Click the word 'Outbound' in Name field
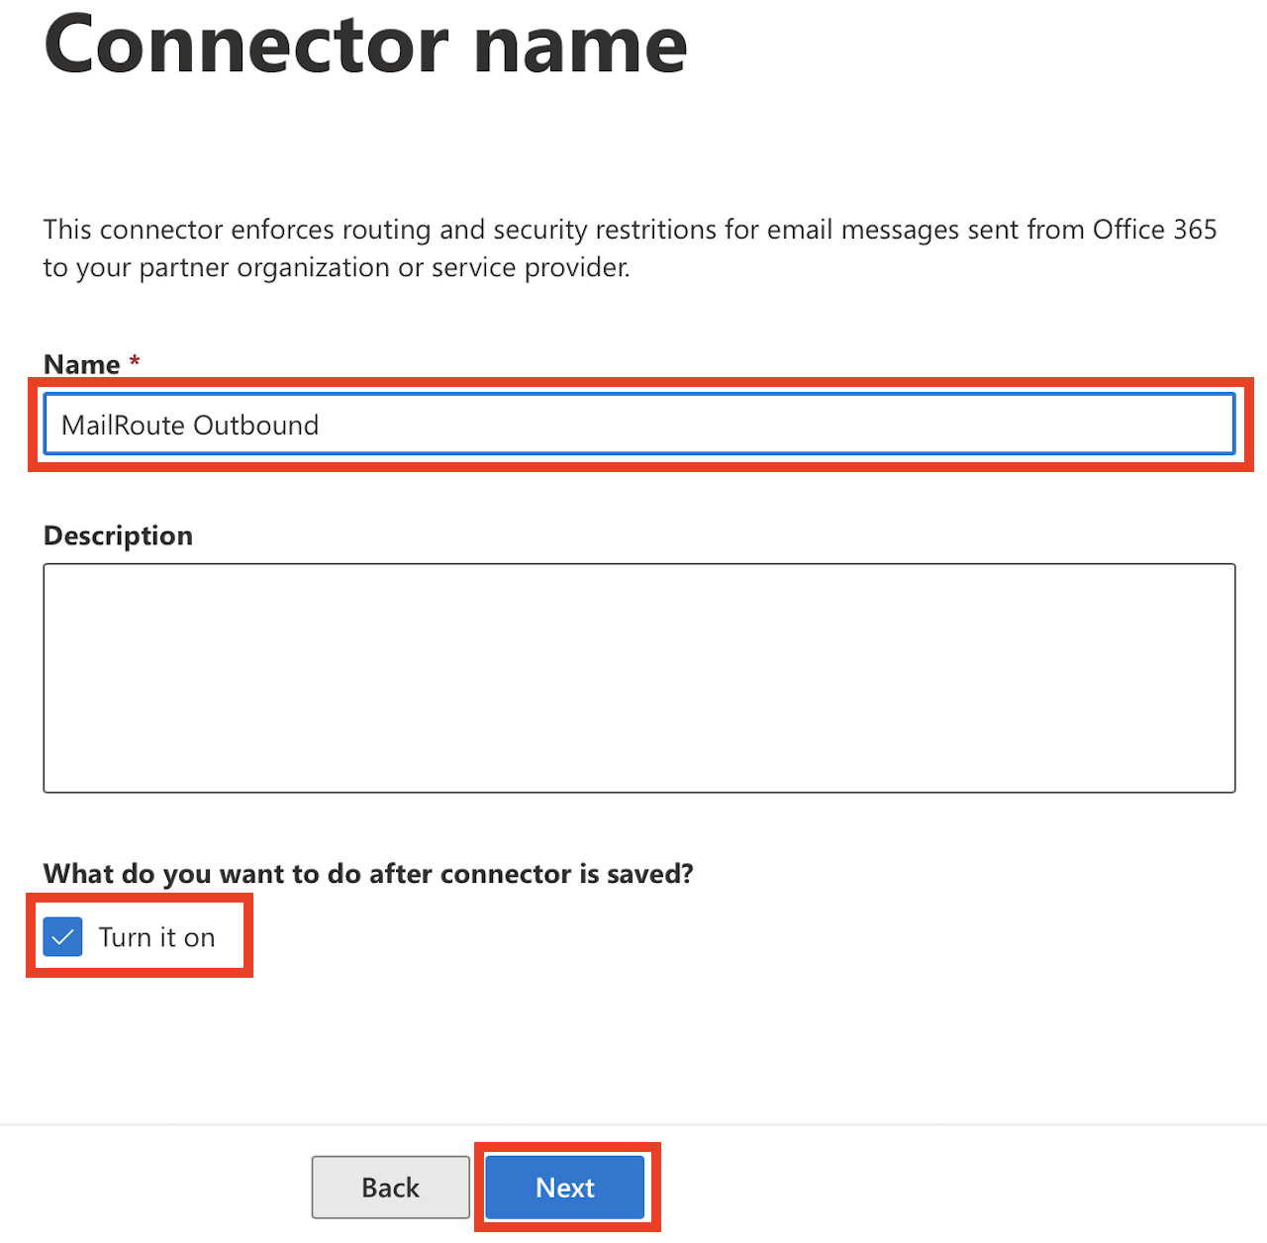Viewport: 1267px width, 1243px height. pos(255,426)
